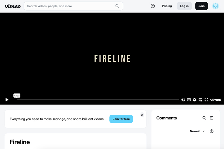Click the 13:23 duration tooltip
This screenshot has height=149, width=224.
17,95
